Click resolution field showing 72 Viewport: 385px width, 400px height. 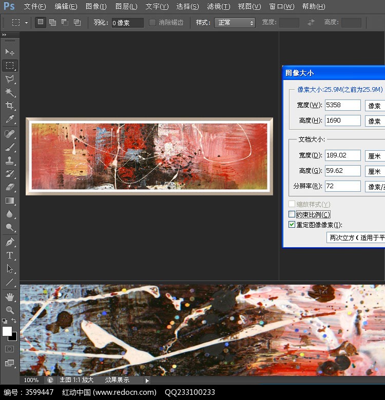click(x=342, y=186)
